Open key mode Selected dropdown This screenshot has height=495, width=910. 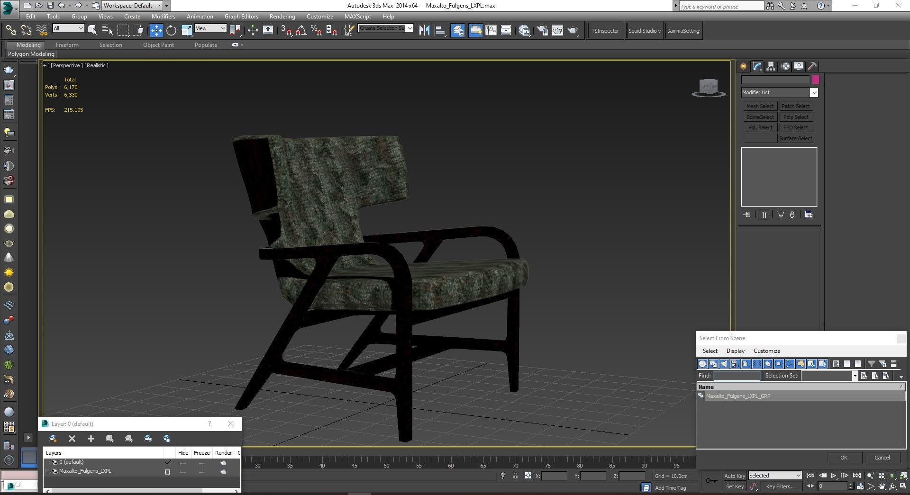tap(775, 476)
